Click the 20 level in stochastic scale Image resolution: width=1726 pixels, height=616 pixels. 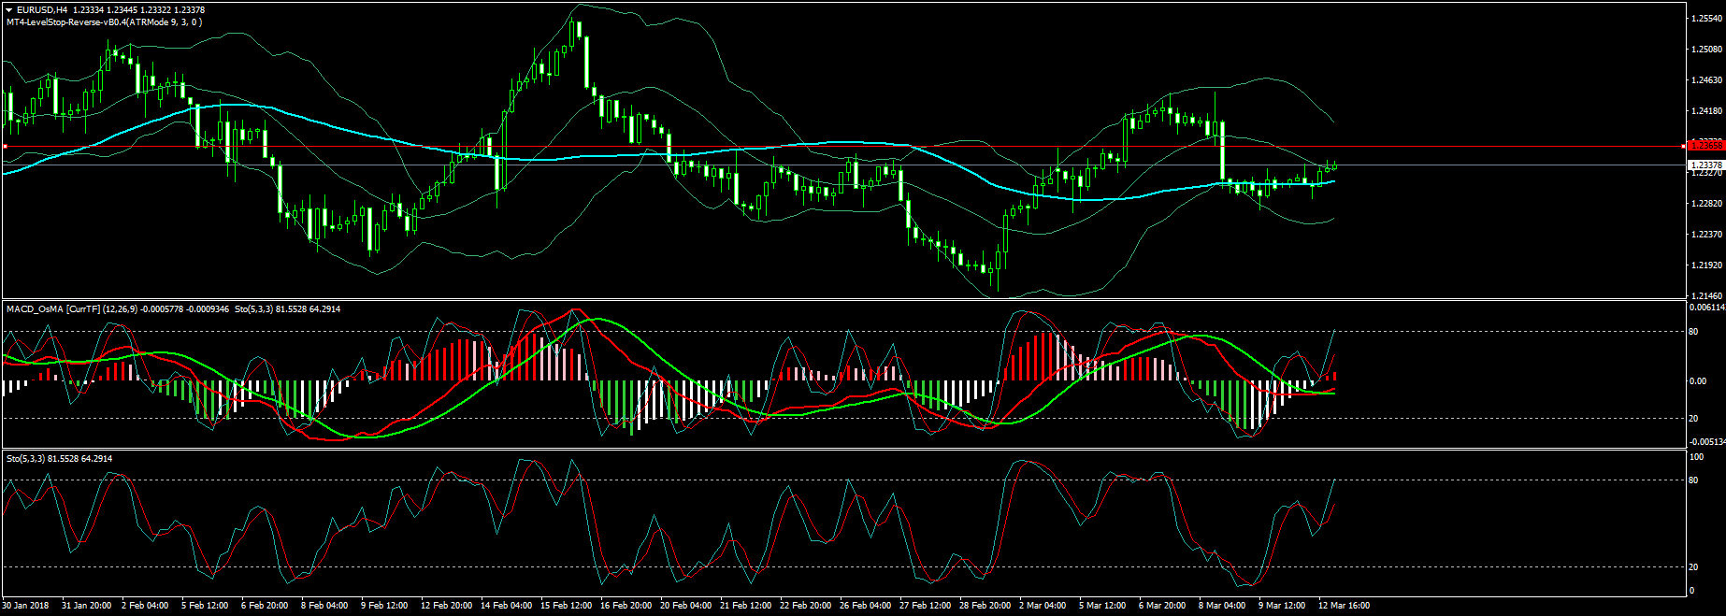coord(1693,567)
